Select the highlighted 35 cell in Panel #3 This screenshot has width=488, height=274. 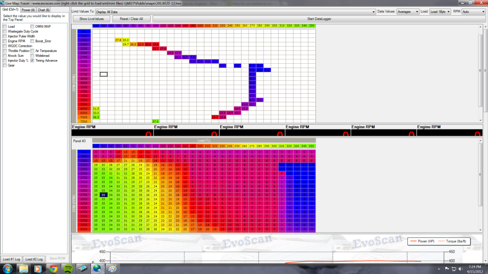point(103,195)
